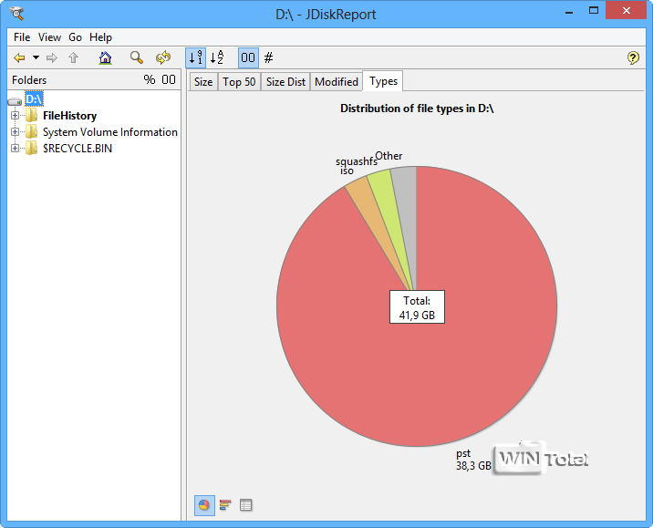
Task: Open the View menu
Action: tap(49, 37)
